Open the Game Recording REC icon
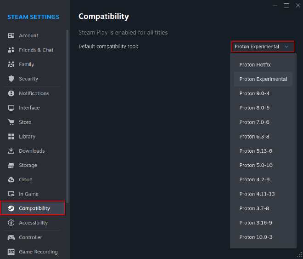303x259 pixels. pos(11,252)
